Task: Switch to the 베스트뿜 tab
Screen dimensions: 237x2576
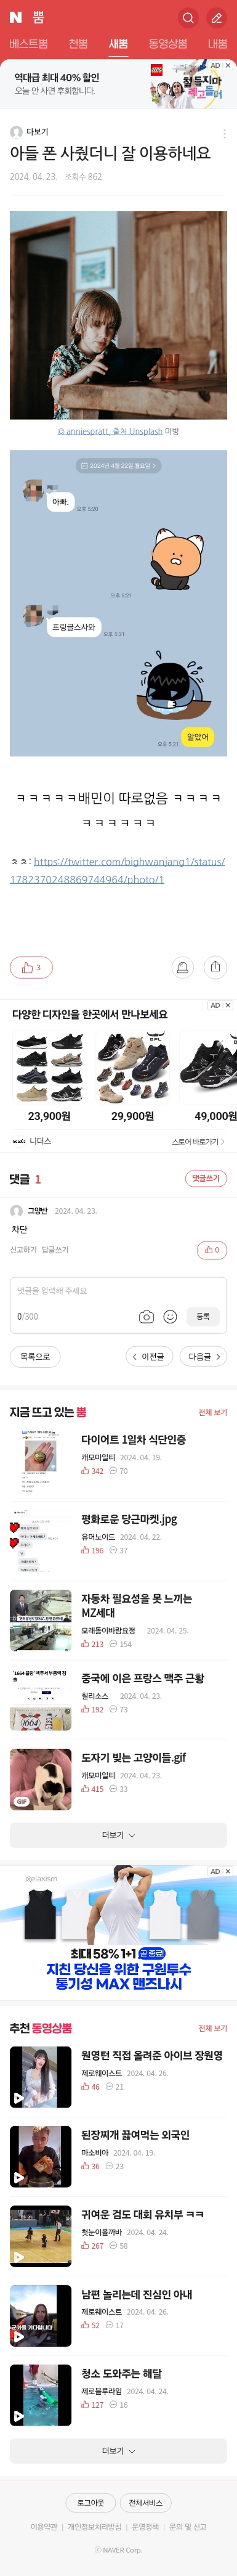Action: (28, 44)
